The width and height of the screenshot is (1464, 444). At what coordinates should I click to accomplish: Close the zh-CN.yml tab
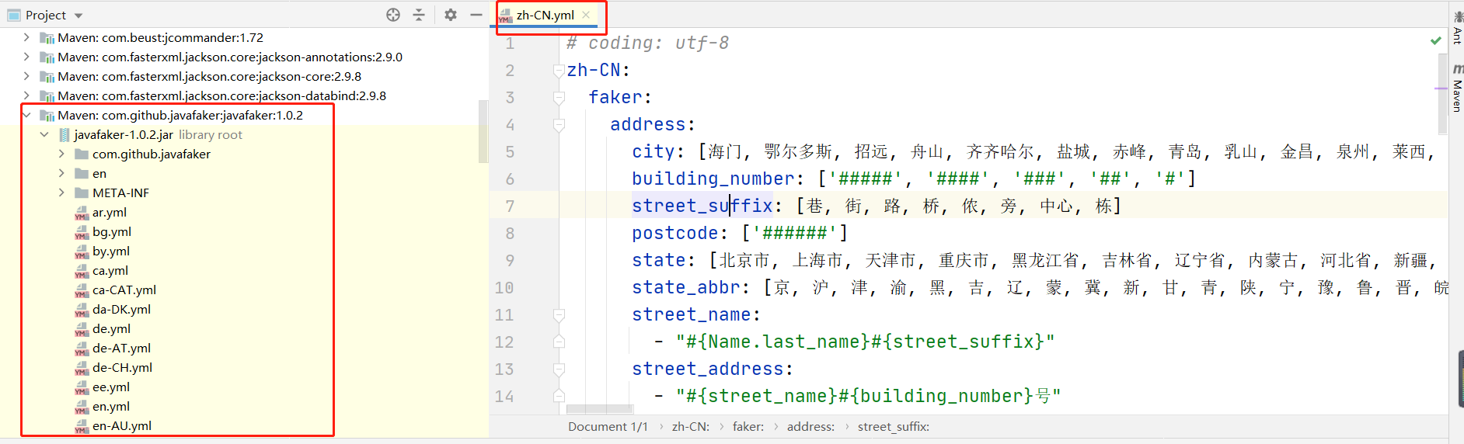click(586, 15)
